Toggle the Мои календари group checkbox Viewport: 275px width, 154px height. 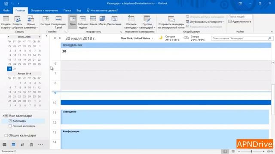(x=6, y=115)
